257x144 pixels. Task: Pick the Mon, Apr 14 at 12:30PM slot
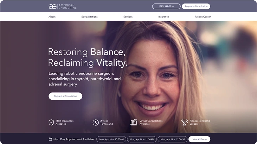pos(173,139)
